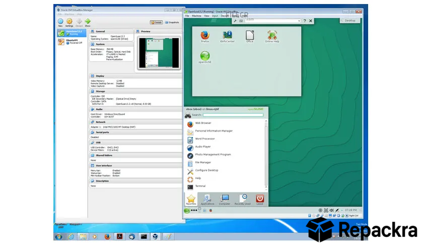Collapse the Serial ports section header
The width and height of the screenshot is (421, 244).
coord(135,132)
